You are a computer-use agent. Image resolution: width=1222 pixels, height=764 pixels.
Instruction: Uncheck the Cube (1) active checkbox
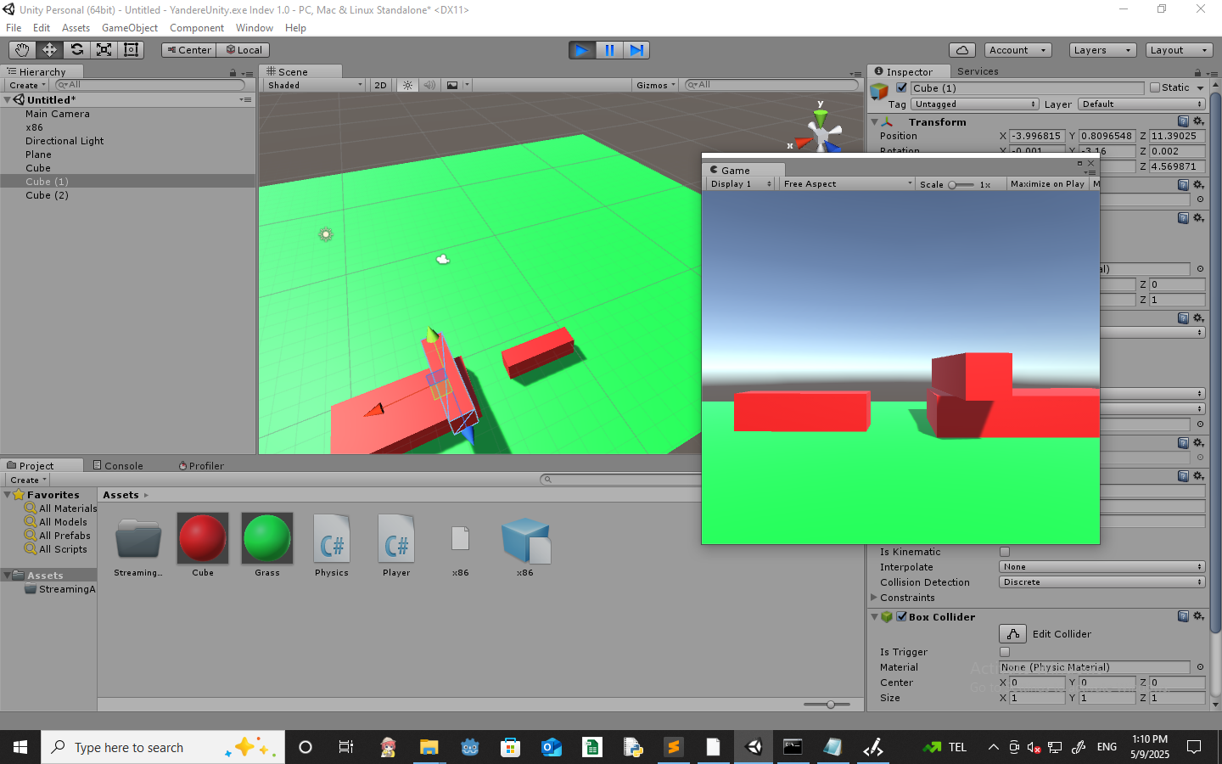pos(901,87)
